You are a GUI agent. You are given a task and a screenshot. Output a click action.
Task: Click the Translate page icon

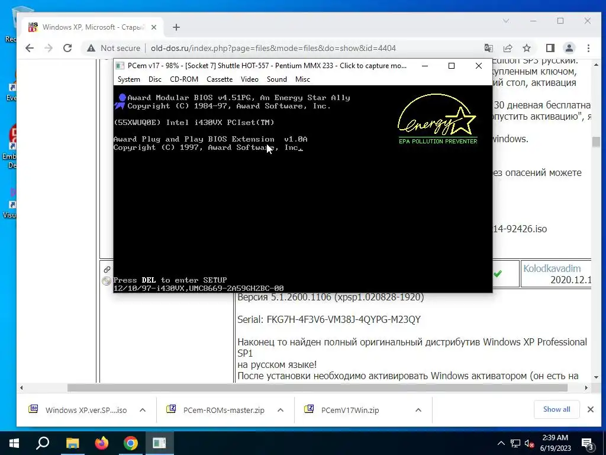(x=488, y=48)
